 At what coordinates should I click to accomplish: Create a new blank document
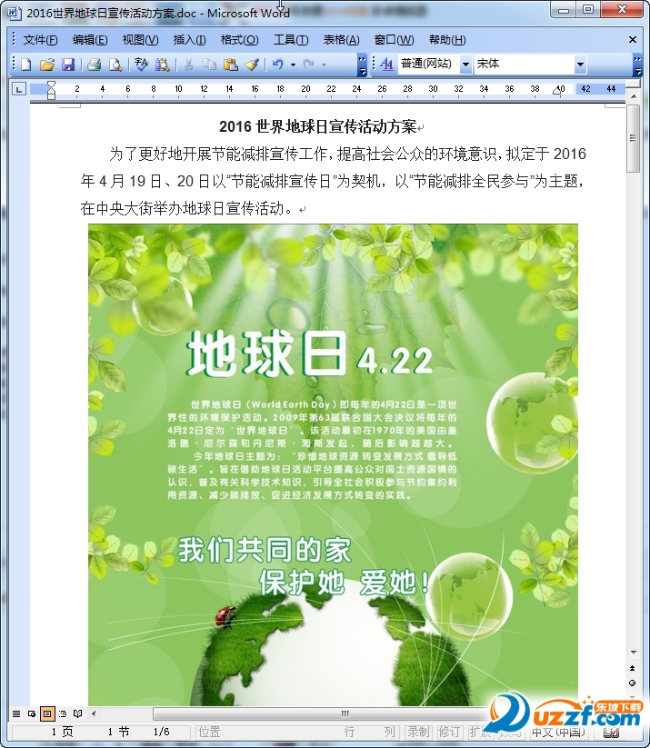coord(26,65)
